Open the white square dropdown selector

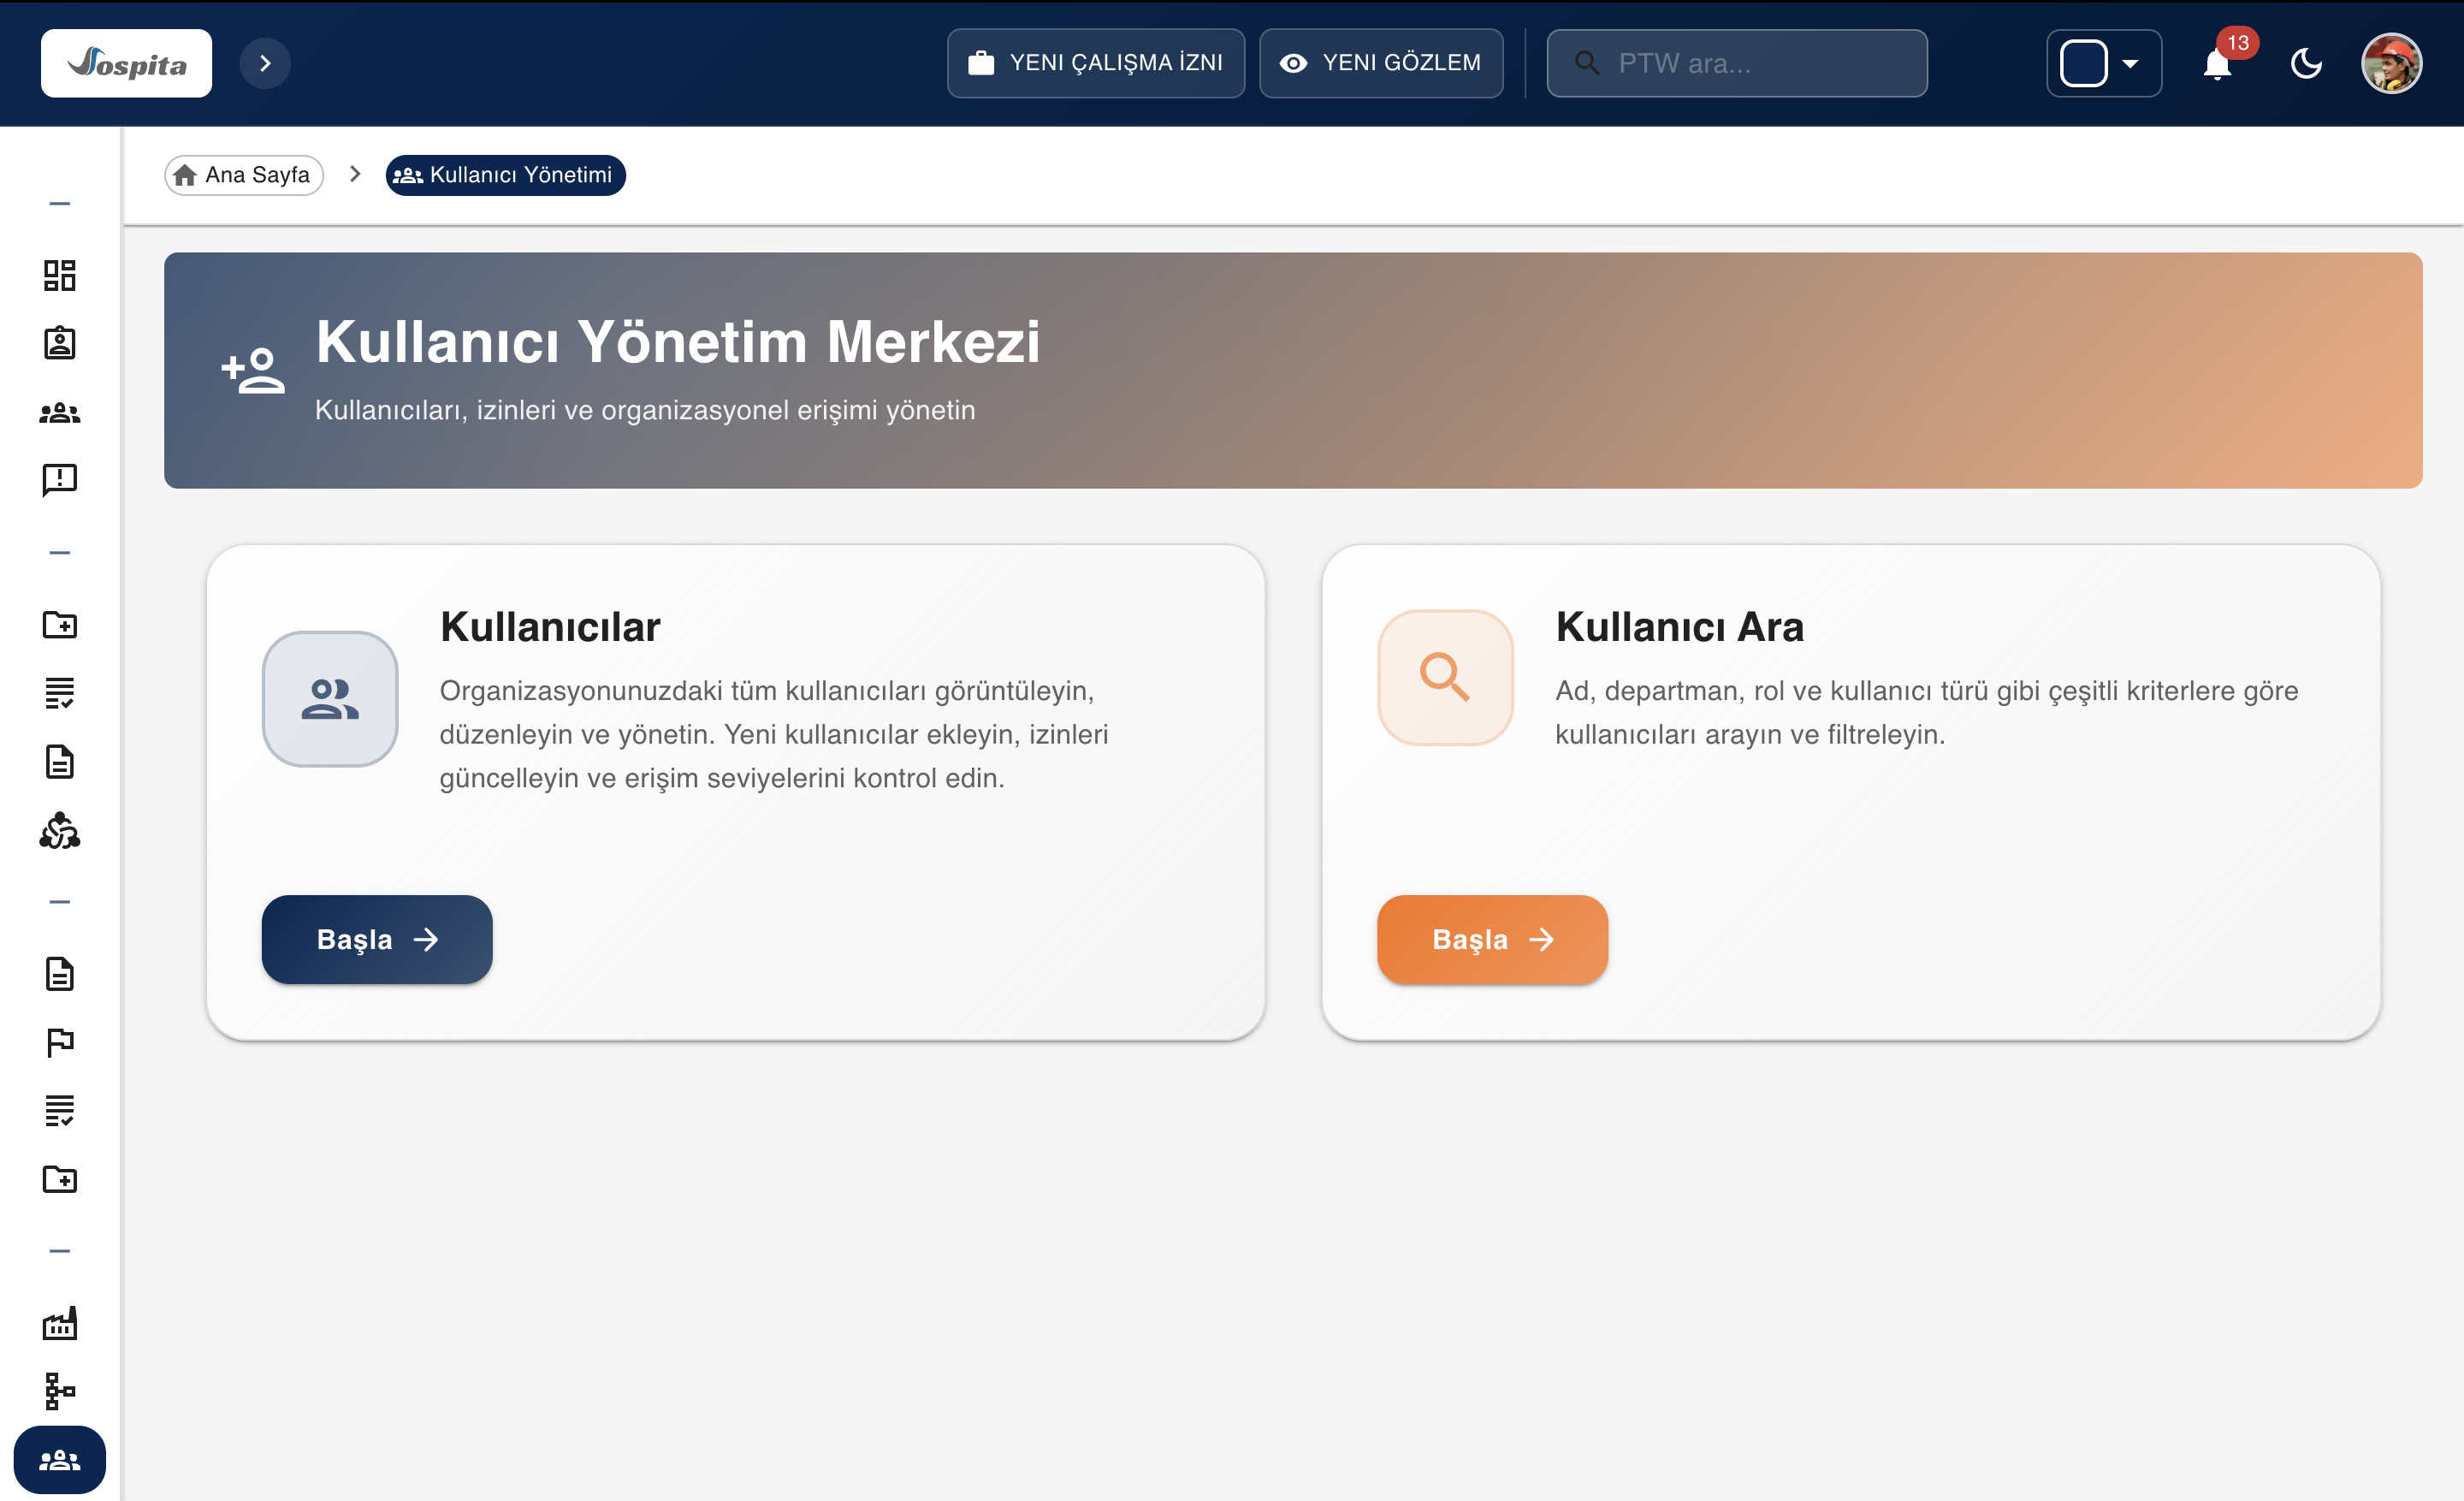tap(2103, 64)
